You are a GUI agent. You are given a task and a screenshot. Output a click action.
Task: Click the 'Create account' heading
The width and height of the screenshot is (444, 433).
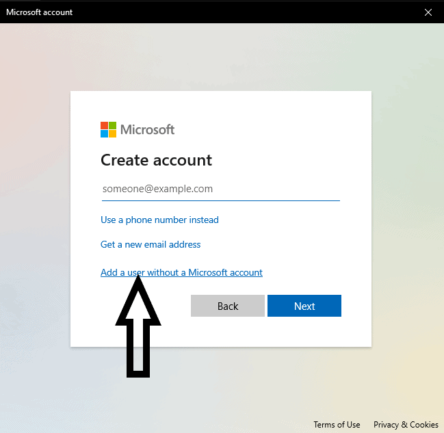coord(156,160)
